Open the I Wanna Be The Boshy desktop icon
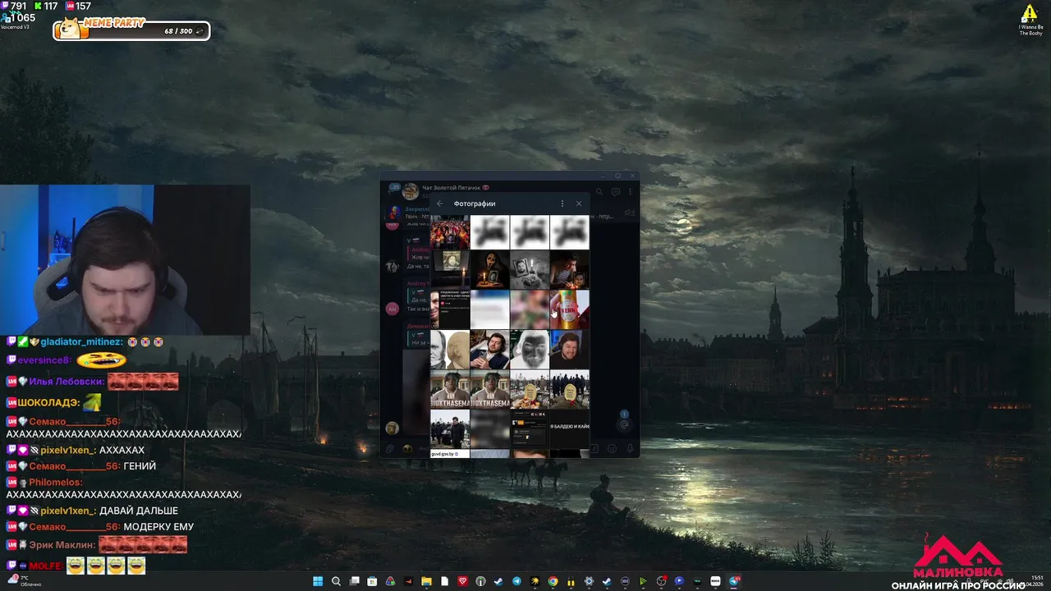1051x591 pixels. [x=1030, y=20]
